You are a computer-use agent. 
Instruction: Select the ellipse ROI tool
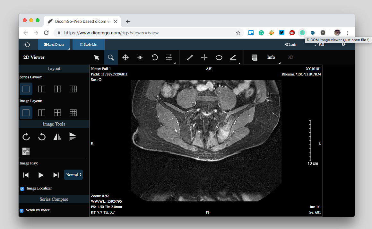point(219,57)
